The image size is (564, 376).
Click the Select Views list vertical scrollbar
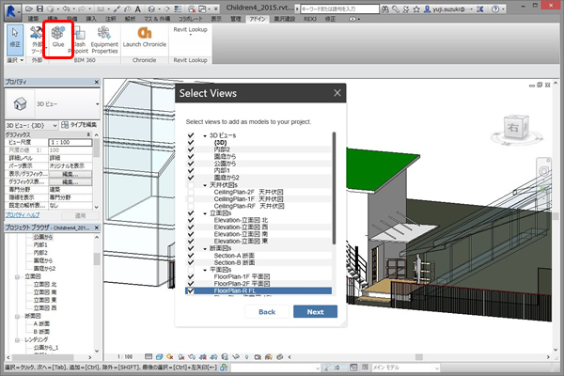pos(334,188)
